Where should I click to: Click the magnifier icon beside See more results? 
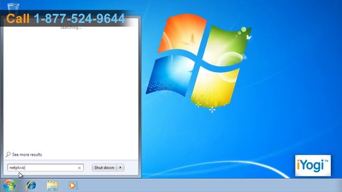click(x=8, y=154)
